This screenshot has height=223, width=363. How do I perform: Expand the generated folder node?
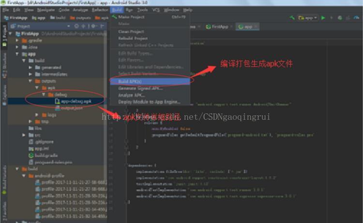pyautogui.click(x=30, y=68)
